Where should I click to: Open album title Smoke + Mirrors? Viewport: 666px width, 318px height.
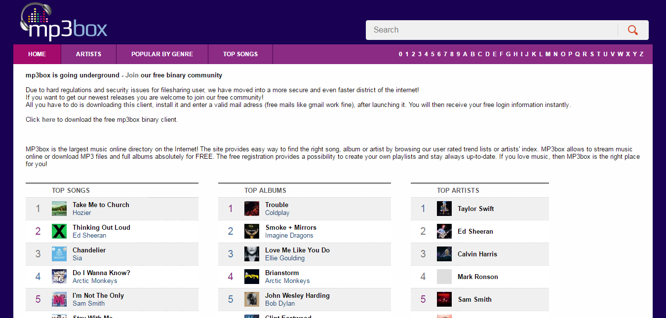pos(291,227)
